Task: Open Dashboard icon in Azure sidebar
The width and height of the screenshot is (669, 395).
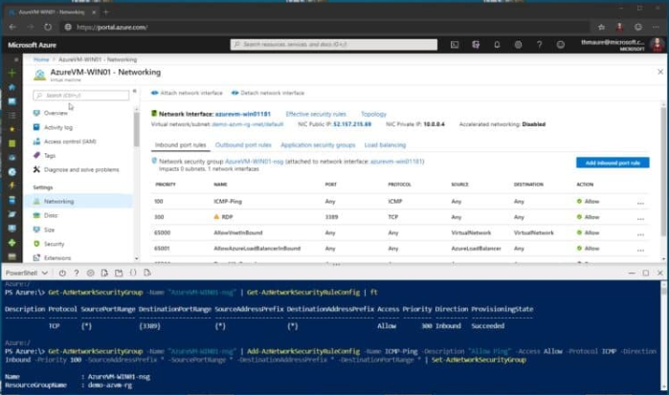Action: point(11,101)
